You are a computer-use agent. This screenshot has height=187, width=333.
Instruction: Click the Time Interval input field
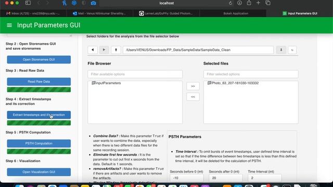265,178
